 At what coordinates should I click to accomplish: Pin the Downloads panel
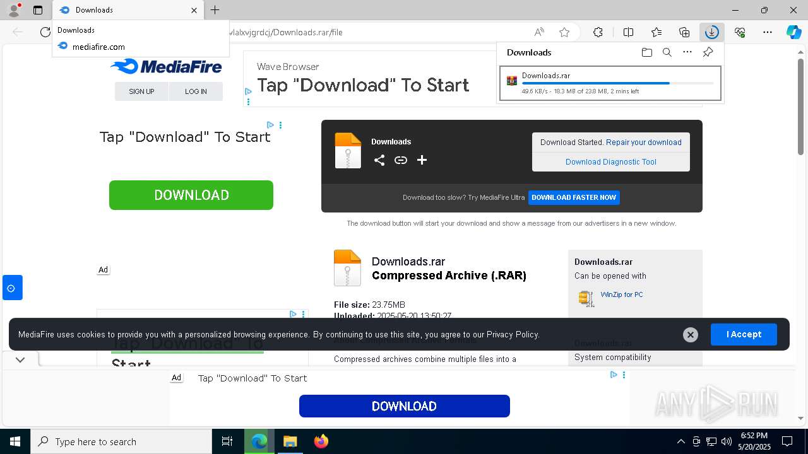click(708, 52)
